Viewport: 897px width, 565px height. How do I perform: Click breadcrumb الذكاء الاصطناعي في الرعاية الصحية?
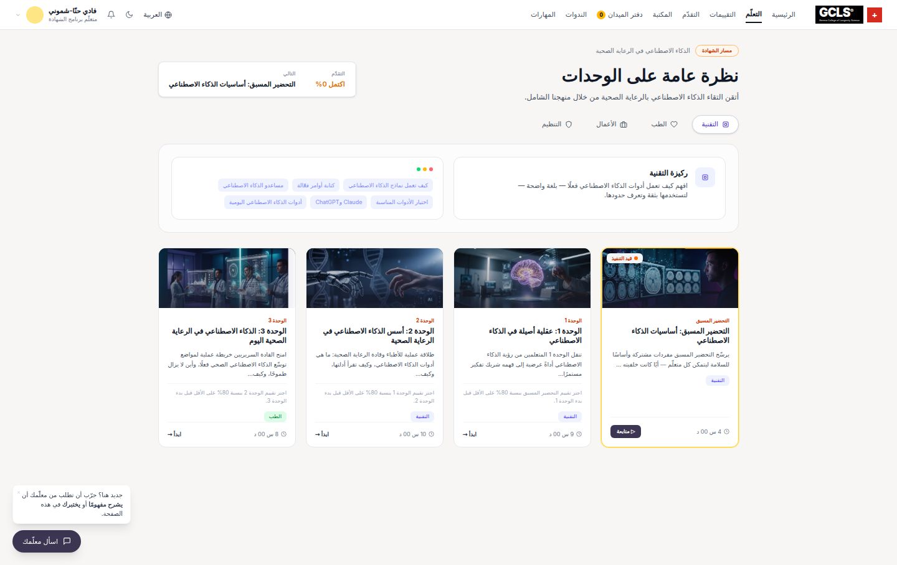(x=643, y=50)
